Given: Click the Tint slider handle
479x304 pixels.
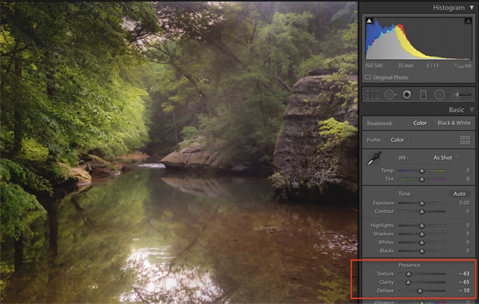Looking at the screenshot, I should pos(422,179).
